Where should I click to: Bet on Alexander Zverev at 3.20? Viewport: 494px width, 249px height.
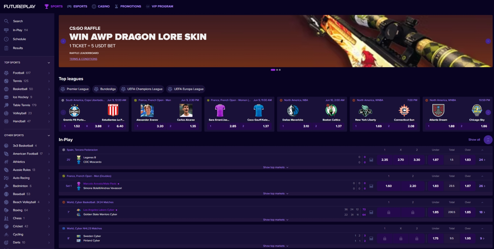coord(150,126)
